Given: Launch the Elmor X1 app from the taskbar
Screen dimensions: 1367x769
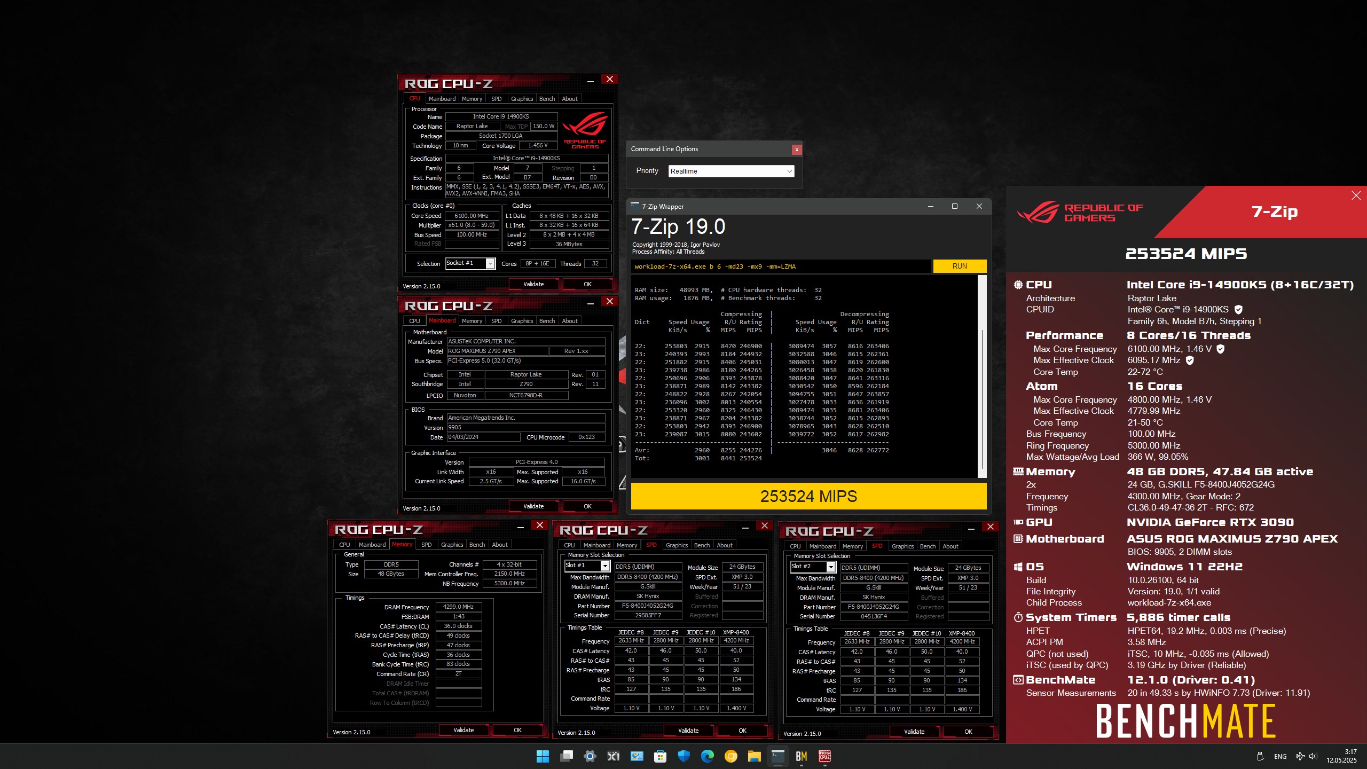Looking at the screenshot, I should click(x=613, y=756).
